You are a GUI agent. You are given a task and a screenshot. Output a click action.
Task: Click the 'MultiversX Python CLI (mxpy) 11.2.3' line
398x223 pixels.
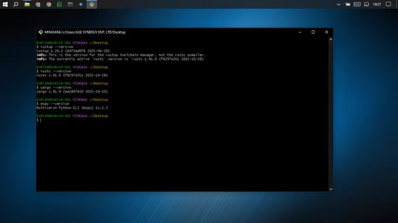72,108
